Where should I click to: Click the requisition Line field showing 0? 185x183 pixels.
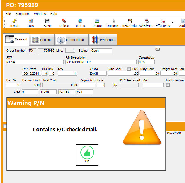pos(101,85)
